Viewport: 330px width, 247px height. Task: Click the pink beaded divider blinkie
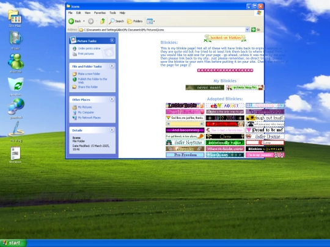pyautogui.click(x=225, y=70)
